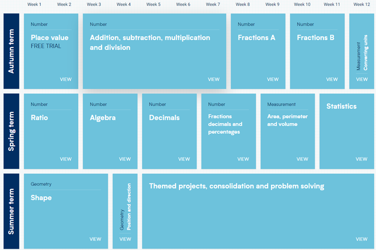Image resolution: width=376 pixels, height=250 pixels.
Task: Select the Spring term label
Action: [11, 131]
